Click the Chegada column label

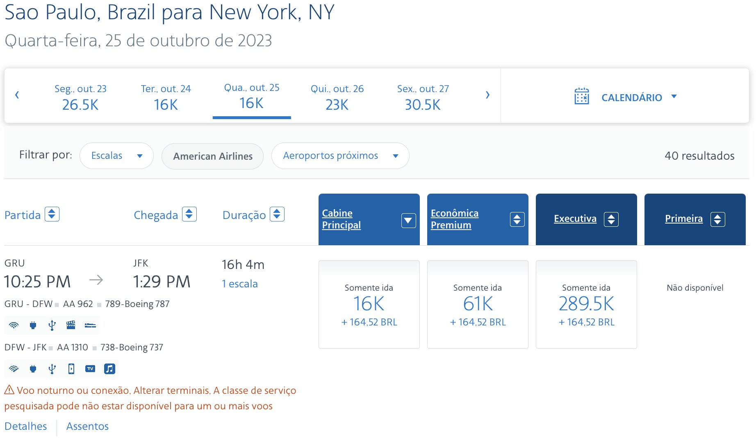[156, 215]
